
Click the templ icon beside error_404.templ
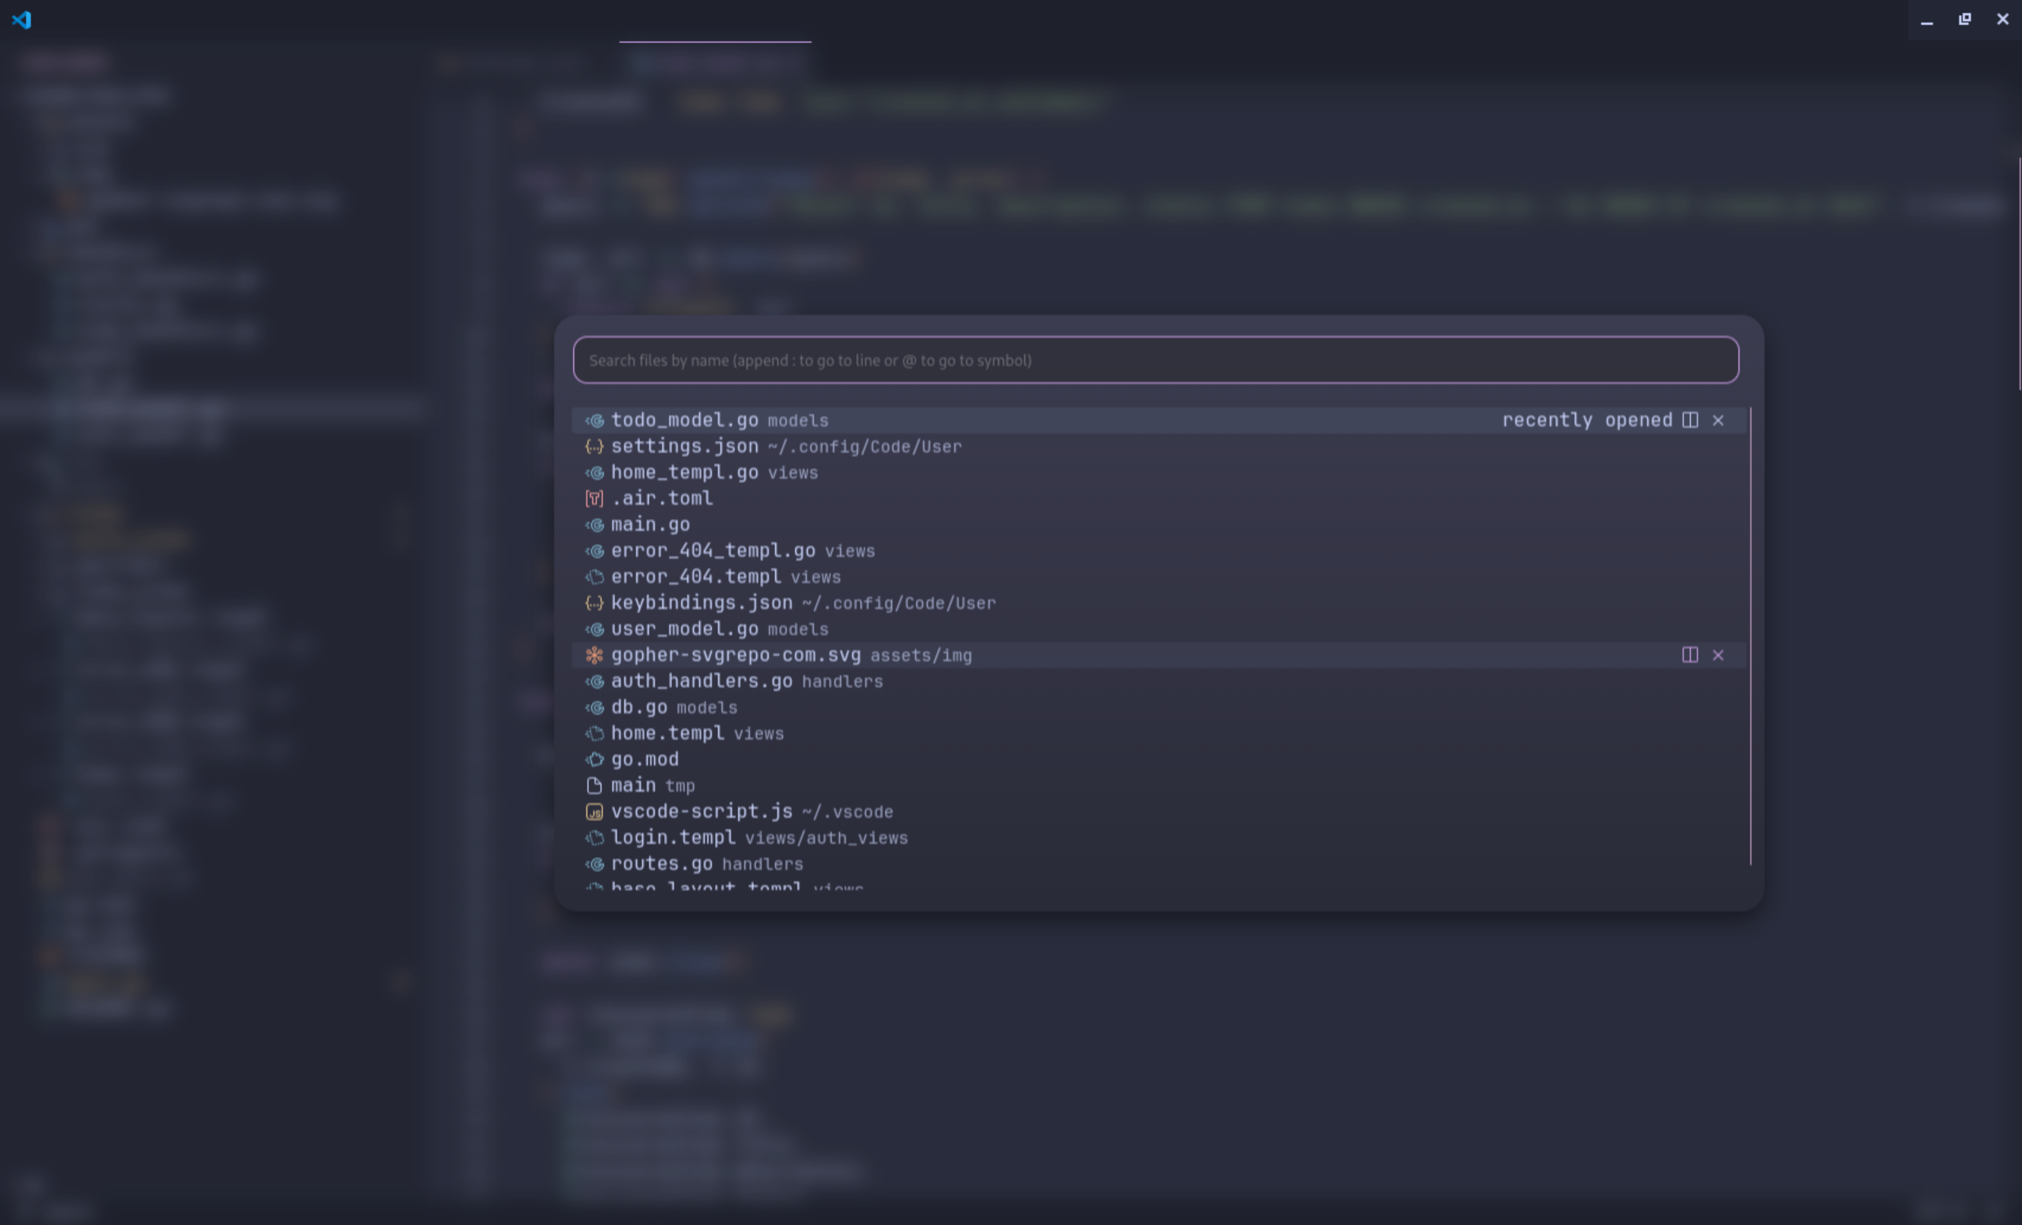coord(595,578)
